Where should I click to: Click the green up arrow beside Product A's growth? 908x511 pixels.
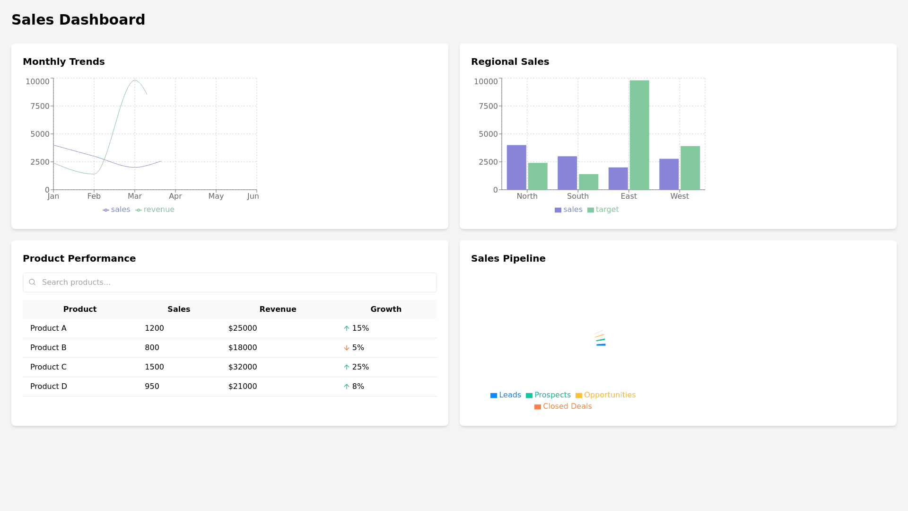pos(346,328)
